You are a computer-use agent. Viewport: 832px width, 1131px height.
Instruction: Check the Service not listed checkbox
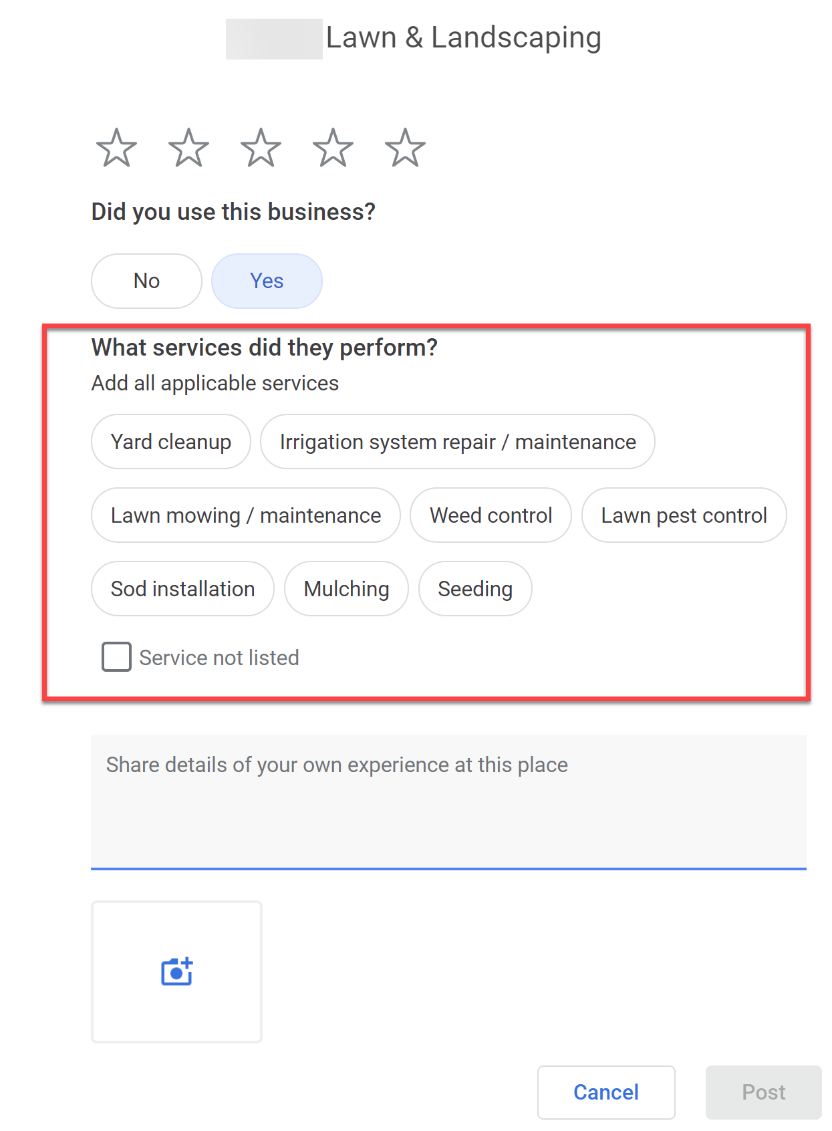[x=116, y=657]
